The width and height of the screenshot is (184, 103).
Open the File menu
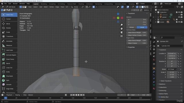click(5, 4)
